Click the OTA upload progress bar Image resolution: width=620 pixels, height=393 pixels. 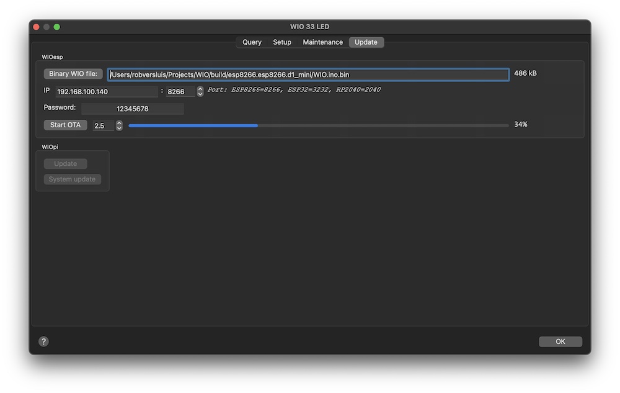pyautogui.click(x=318, y=125)
